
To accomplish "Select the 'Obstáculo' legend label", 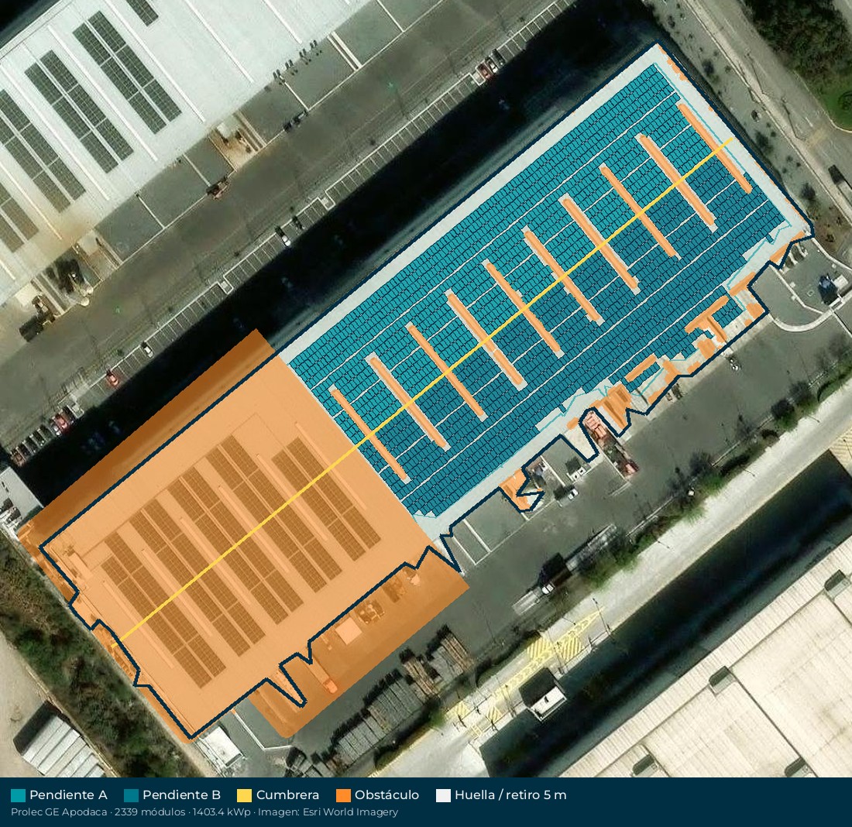I will tap(386, 795).
